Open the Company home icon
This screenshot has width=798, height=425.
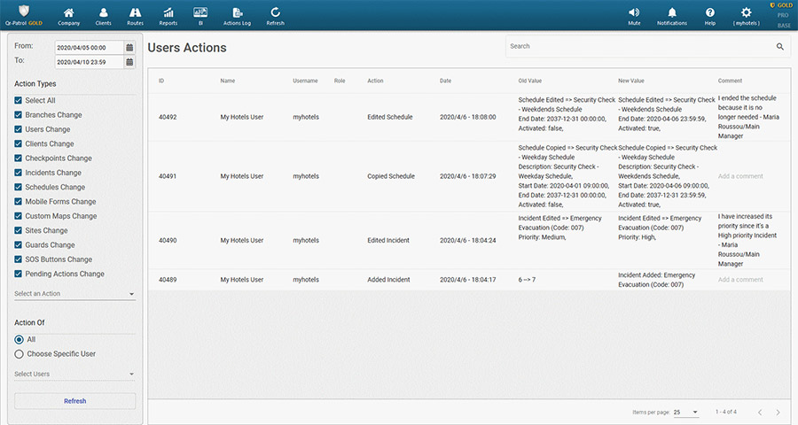pyautogui.click(x=69, y=12)
